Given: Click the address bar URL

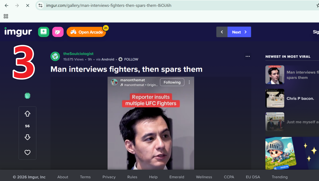Looking at the screenshot, I should (108, 6).
